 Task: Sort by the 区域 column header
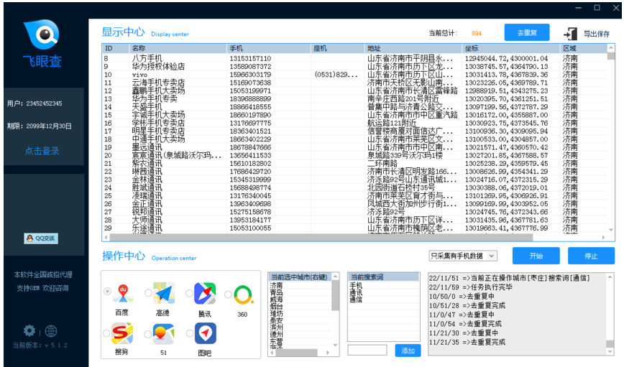pyautogui.click(x=584, y=48)
